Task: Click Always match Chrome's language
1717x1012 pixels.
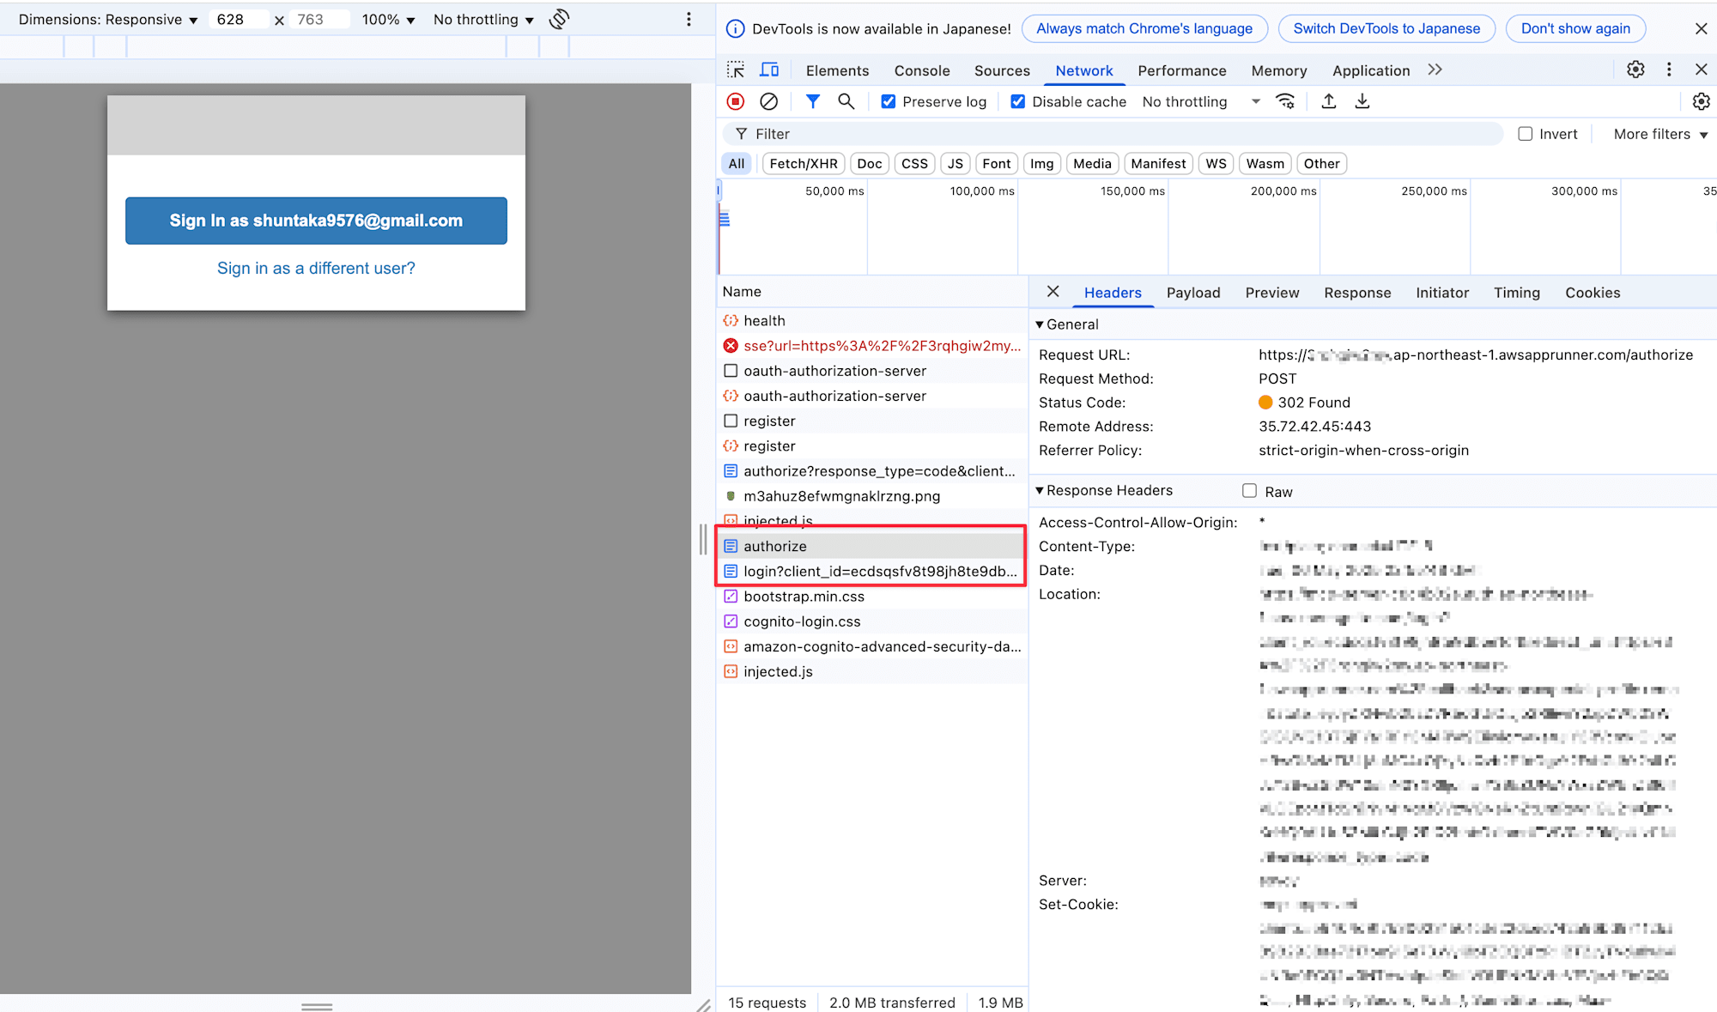Action: tap(1144, 28)
